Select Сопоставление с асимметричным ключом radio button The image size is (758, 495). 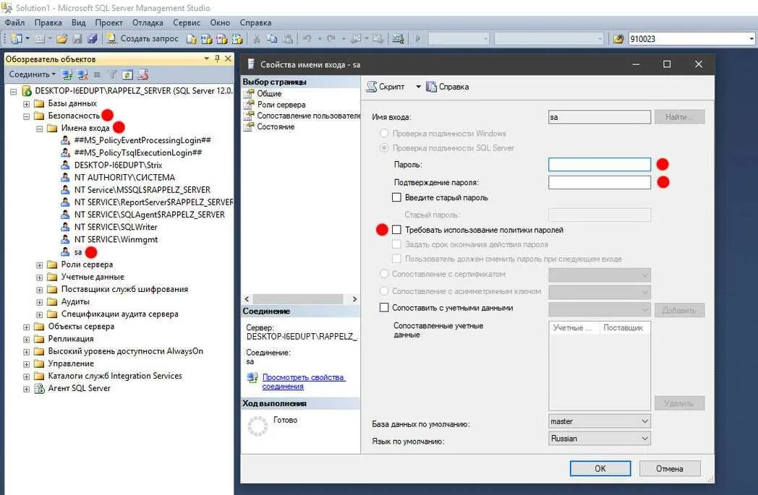(384, 291)
